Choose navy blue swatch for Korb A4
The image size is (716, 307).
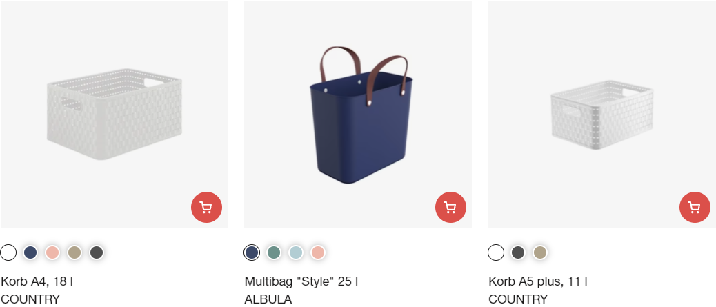point(30,252)
